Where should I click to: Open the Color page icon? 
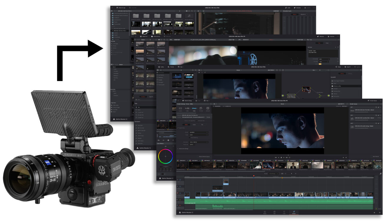284,212
